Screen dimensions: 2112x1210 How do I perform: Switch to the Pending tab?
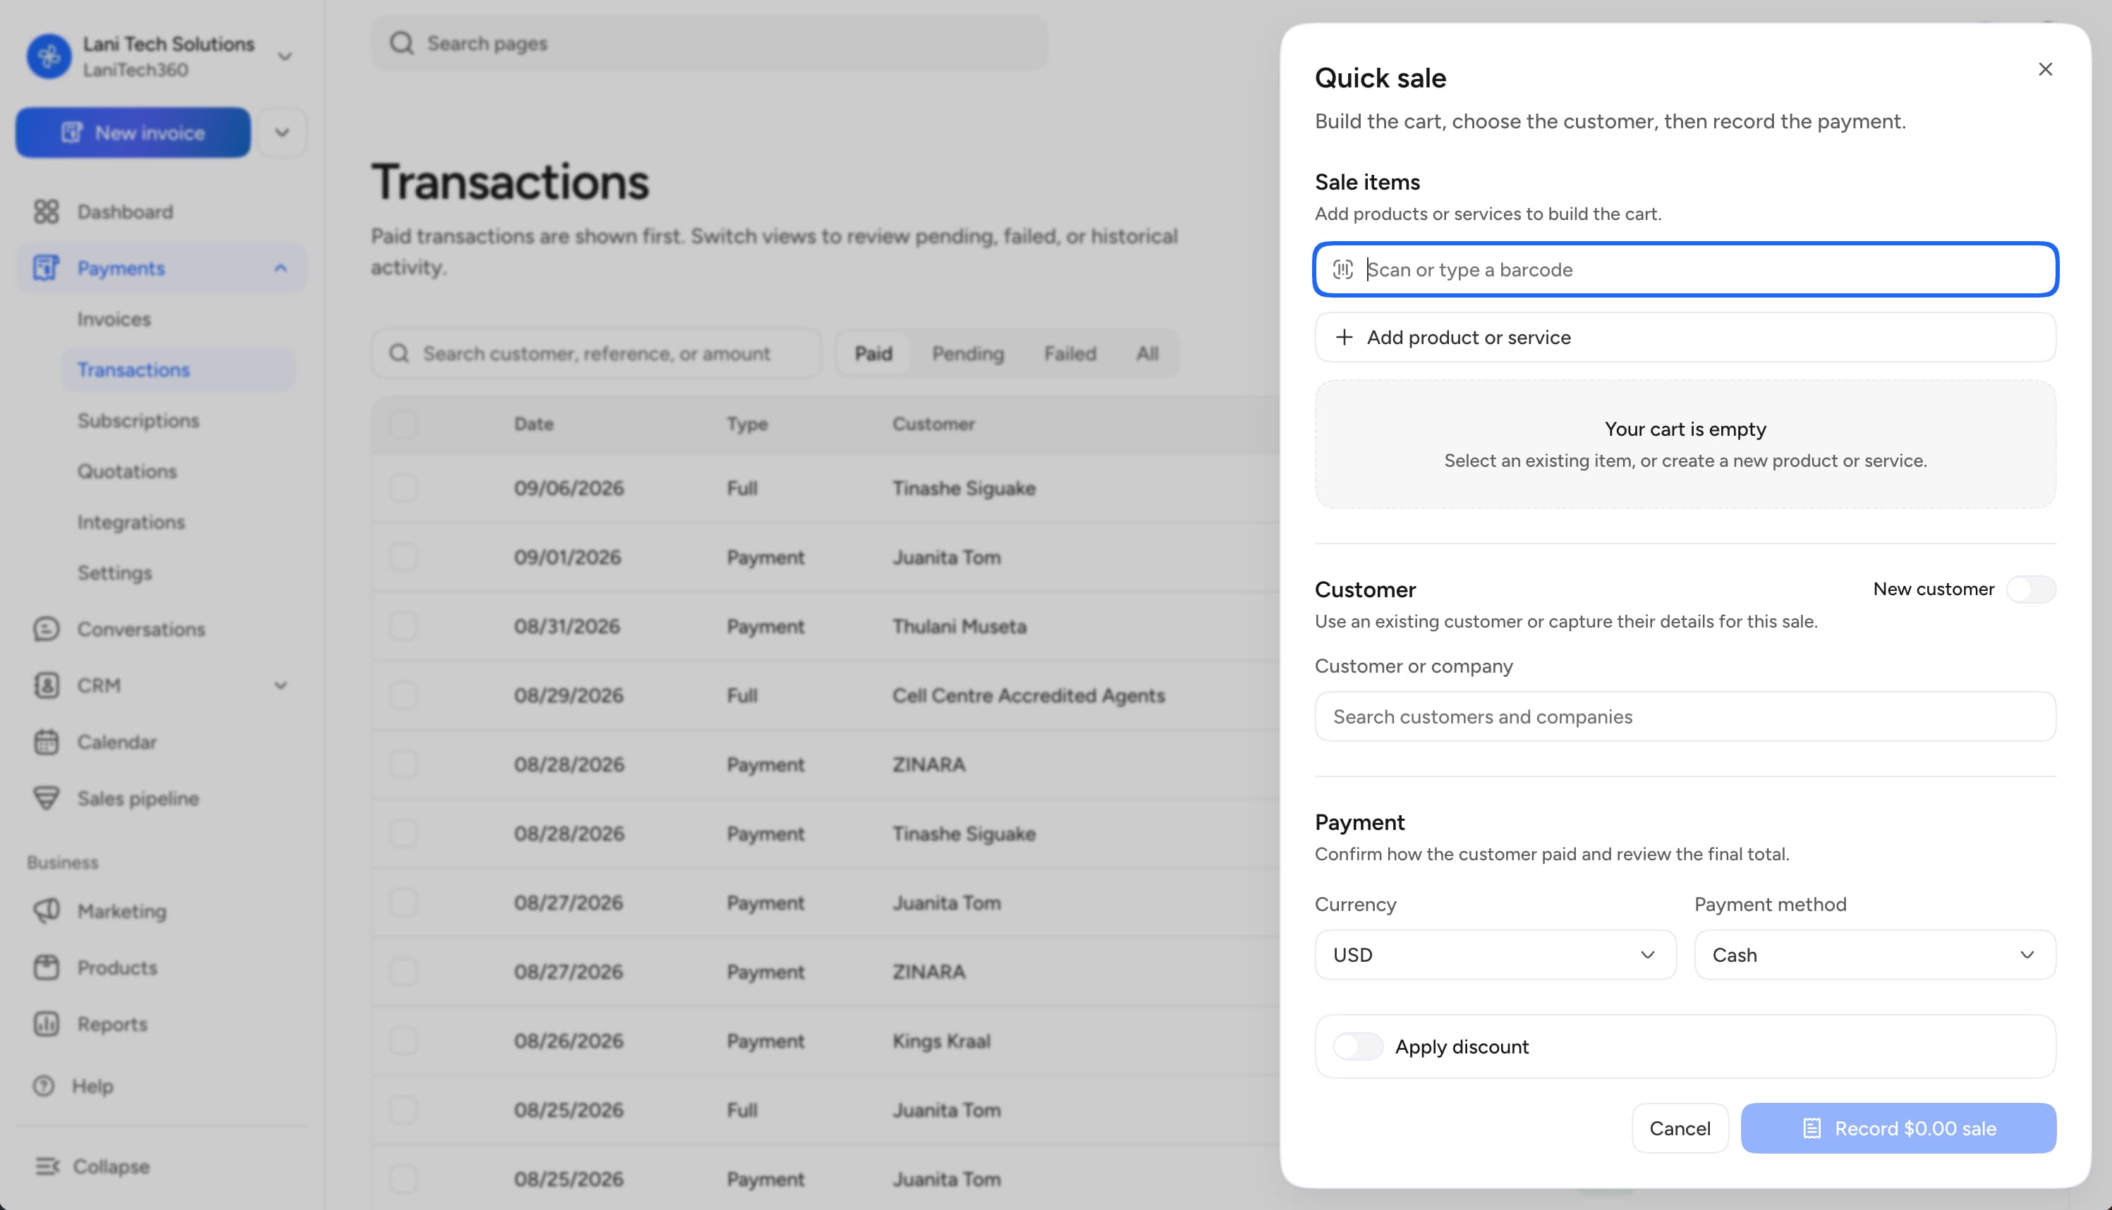[x=968, y=353]
